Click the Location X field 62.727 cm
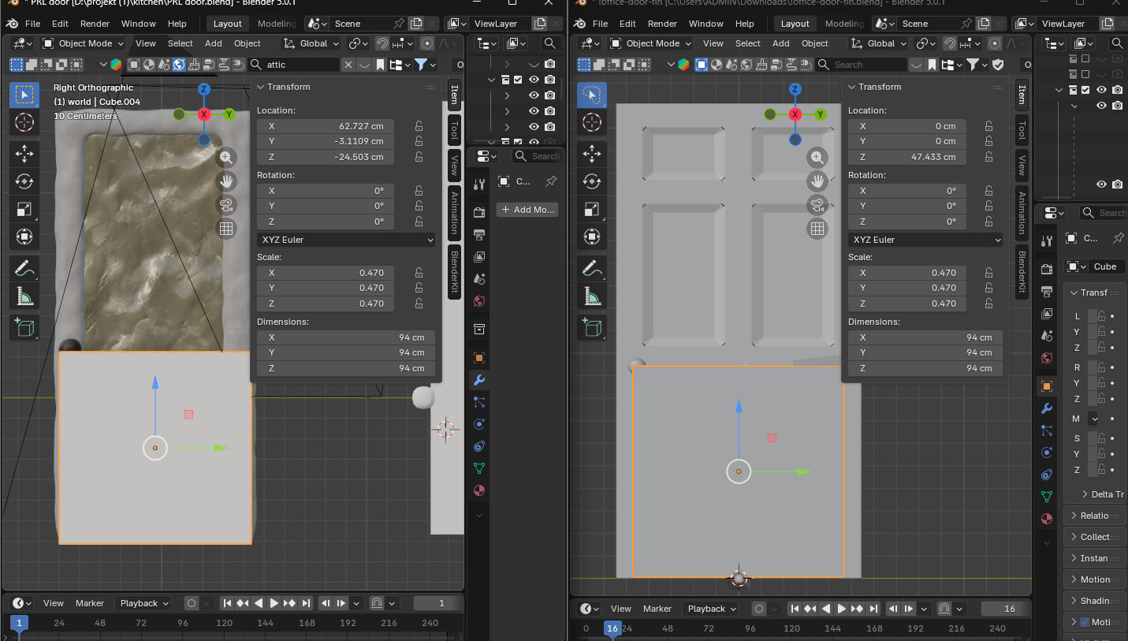 pos(326,126)
